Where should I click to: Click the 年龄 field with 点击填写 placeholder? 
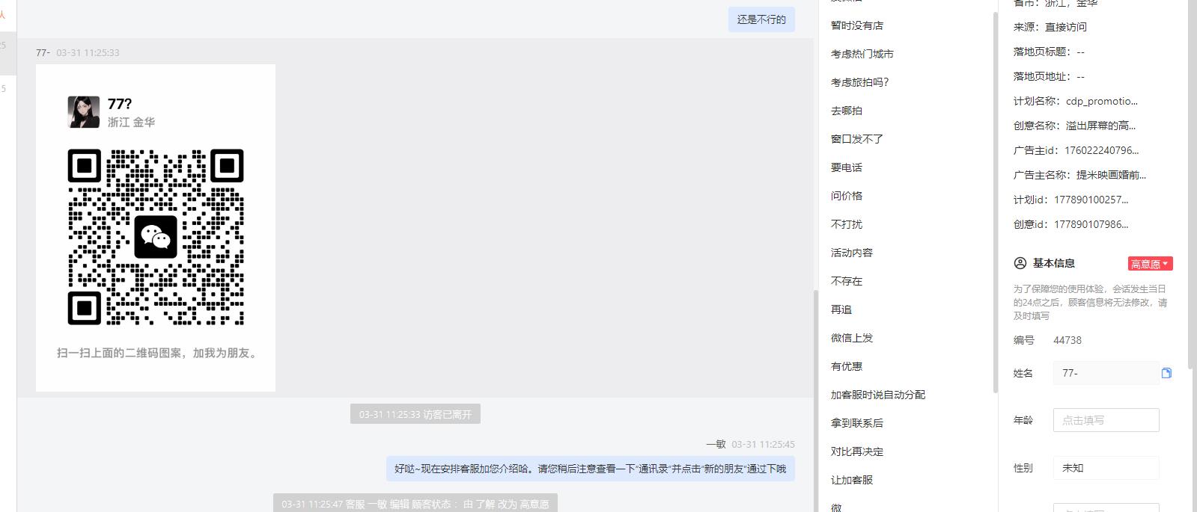click(1106, 420)
